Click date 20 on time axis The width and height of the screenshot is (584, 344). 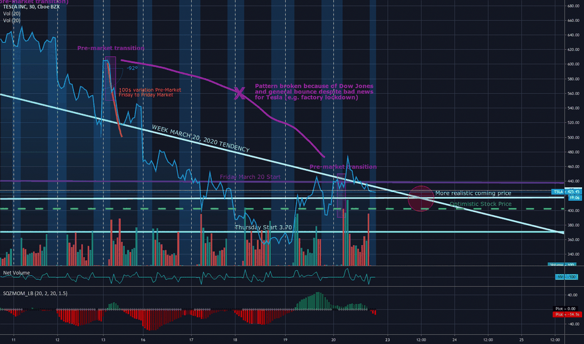[x=333, y=340]
